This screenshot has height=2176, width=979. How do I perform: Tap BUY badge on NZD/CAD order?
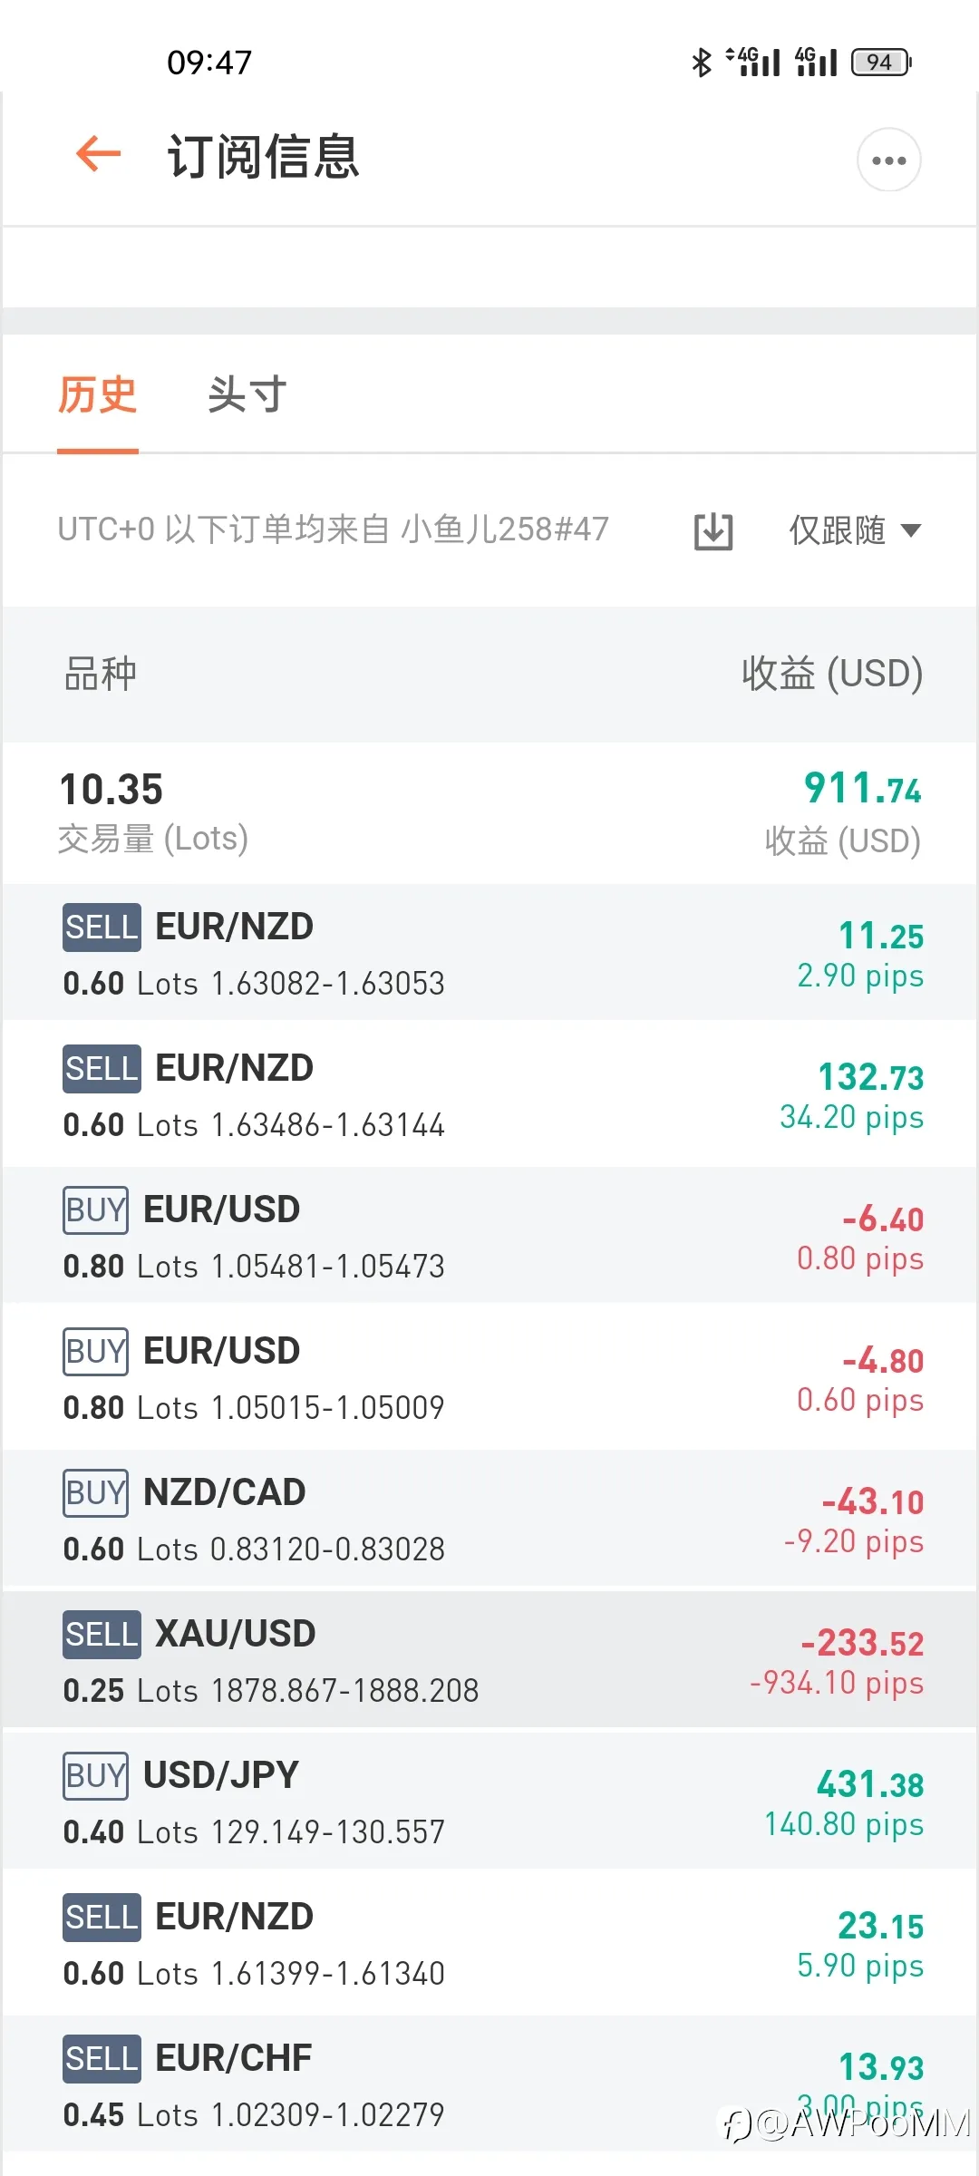point(95,1492)
